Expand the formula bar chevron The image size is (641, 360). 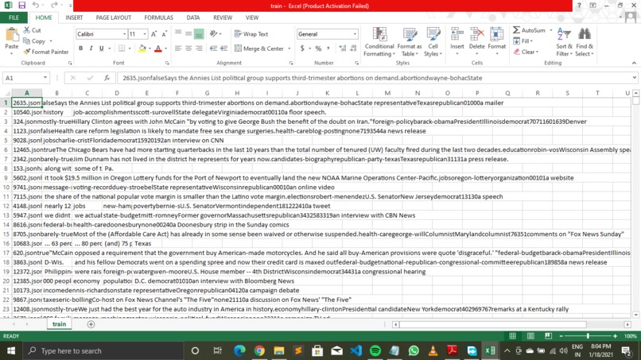[x=634, y=78]
